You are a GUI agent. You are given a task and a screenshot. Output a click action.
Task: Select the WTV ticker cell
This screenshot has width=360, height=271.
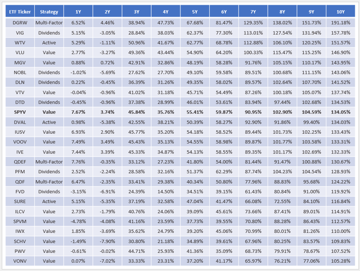(19, 43)
